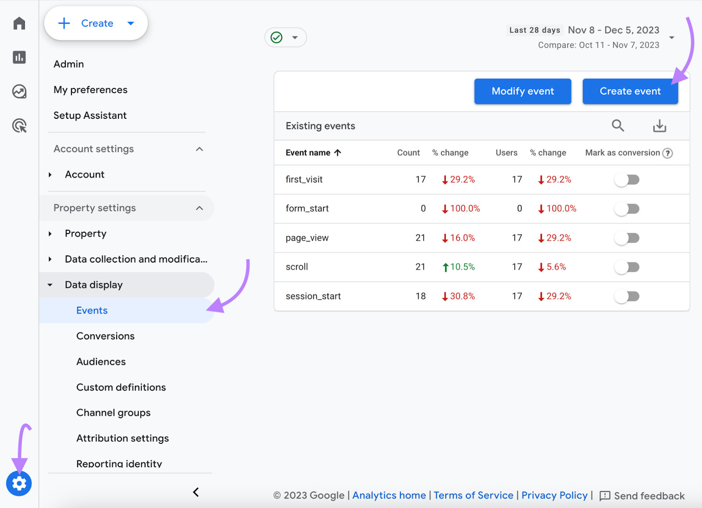Open the Explore icon in left rail

pyautogui.click(x=19, y=92)
